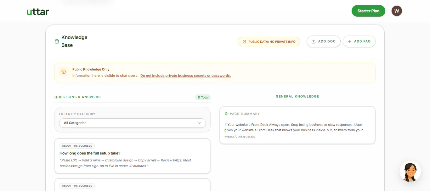This screenshot has width=430, height=191.
Task: Click the Knowledge Base database icon
Action: (57, 41)
